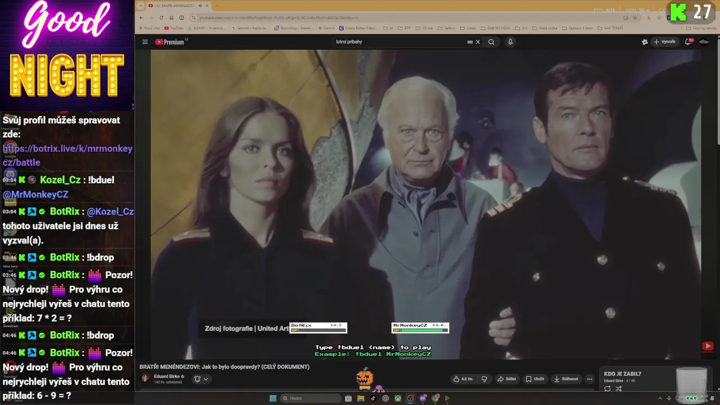This screenshot has width=720, height=405.
Task: Open File Explorer from the taskbar
Action: point(361,398)
